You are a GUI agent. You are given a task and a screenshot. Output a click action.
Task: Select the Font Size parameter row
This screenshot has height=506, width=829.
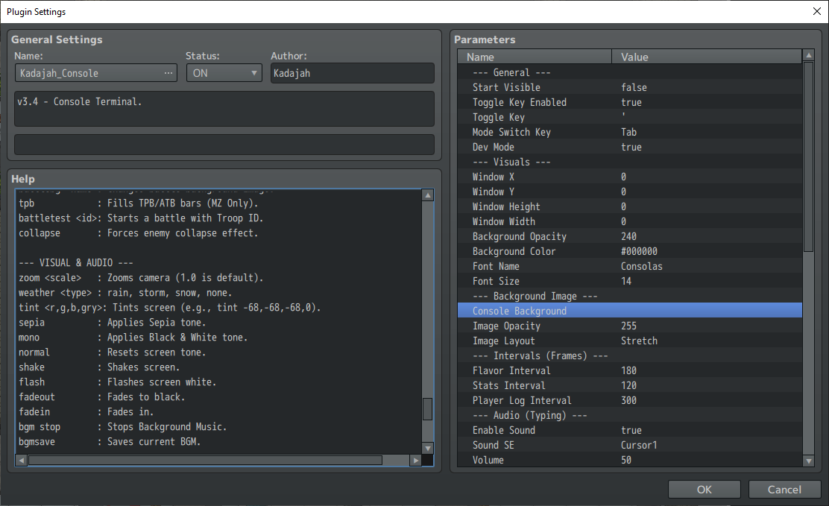tap(630, 281)
